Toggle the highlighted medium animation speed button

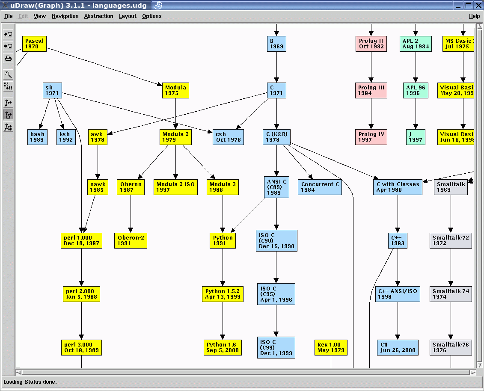8,115
